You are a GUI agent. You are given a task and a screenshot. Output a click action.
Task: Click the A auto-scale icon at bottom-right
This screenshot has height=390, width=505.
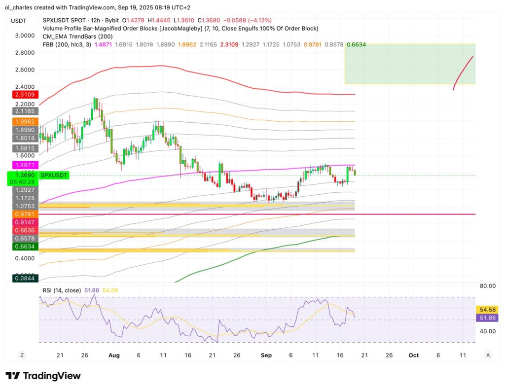click(488, 355)
